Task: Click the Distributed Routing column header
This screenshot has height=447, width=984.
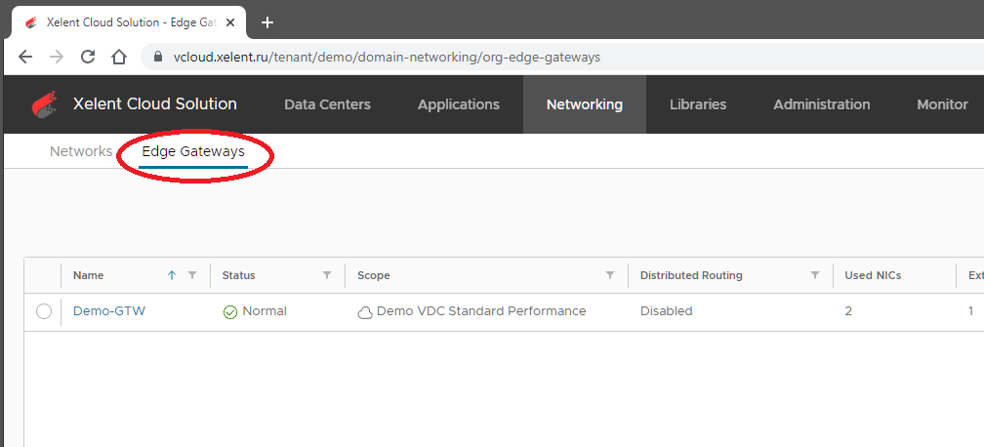Action: pyautogui.click(x=691, y=275)
